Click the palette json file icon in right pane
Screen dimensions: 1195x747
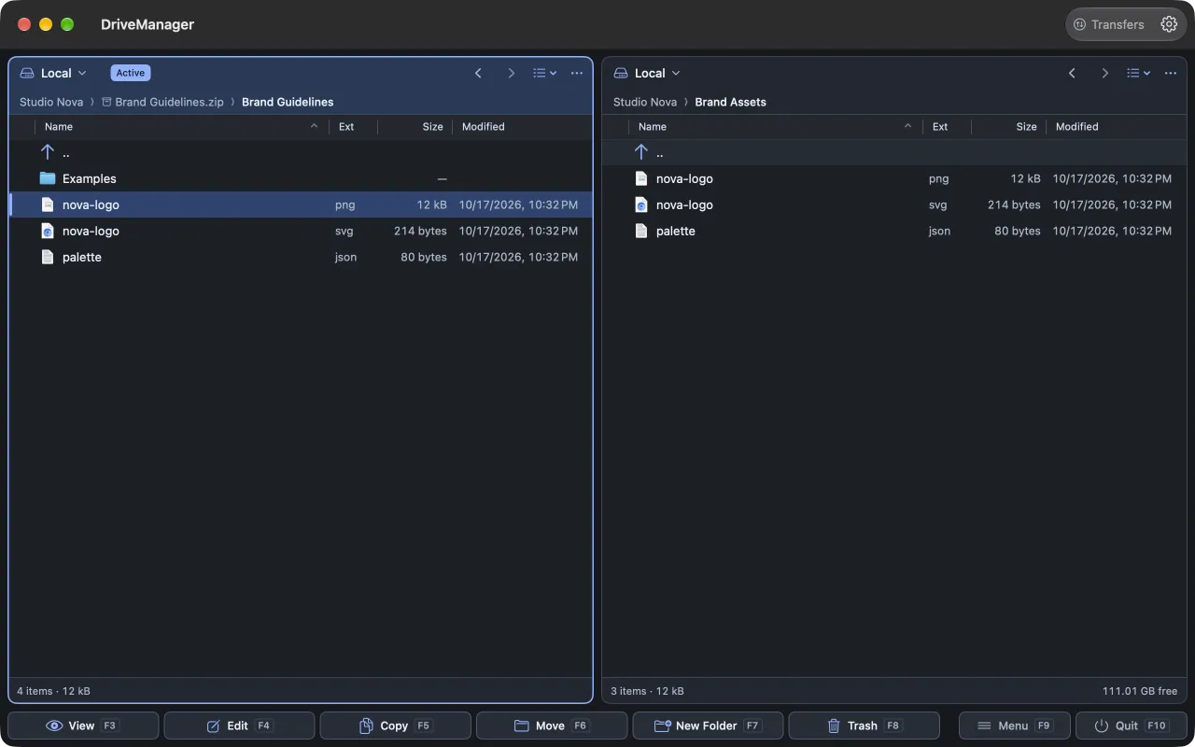point(641,231)
